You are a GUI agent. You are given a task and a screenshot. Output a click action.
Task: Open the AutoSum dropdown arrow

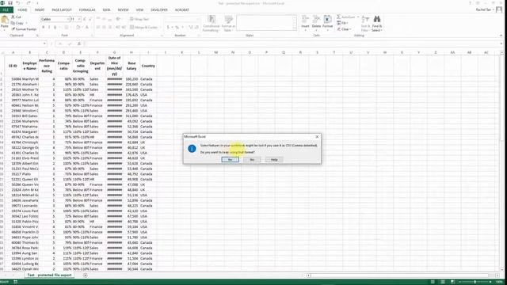pyautogui.click(x=357, y=17)
